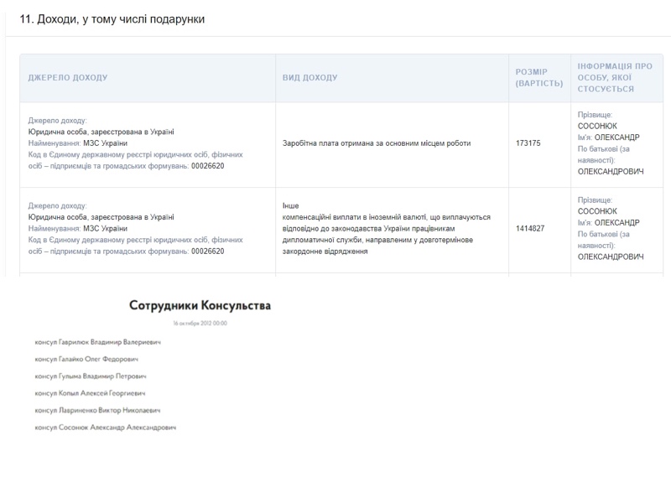Image resolution: width=671 pixels, height=503 pixels.
Task: Select consul Гаврилюк Владимир Валериевич entry
Action: 97,342
